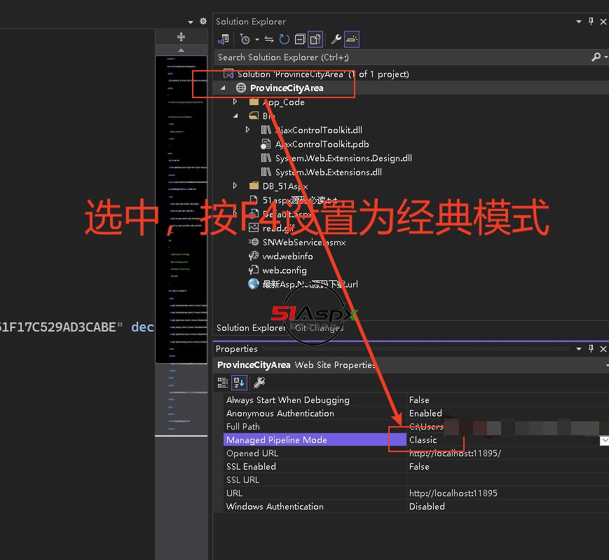This screenshot has width=609, height=560.
Task: Expand the App_Code folder
Action: click(x=235, y=102)
